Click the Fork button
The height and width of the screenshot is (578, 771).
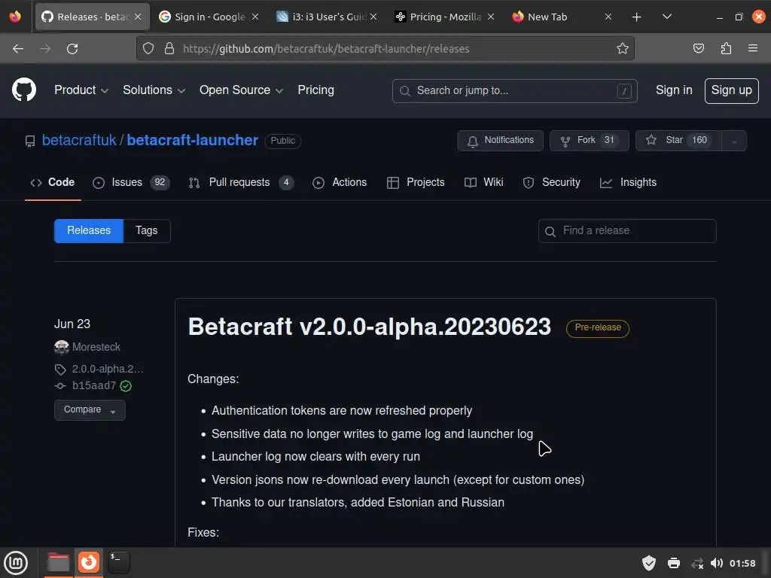589,141
